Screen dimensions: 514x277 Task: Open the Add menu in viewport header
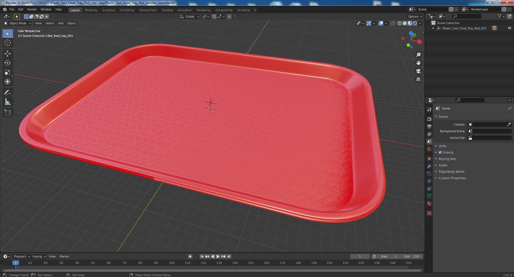61,23
